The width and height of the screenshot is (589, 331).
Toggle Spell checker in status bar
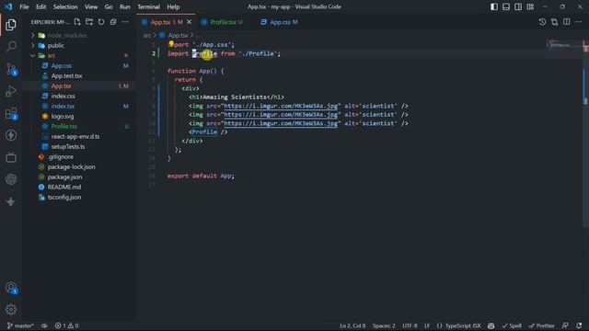click(512, 325)
